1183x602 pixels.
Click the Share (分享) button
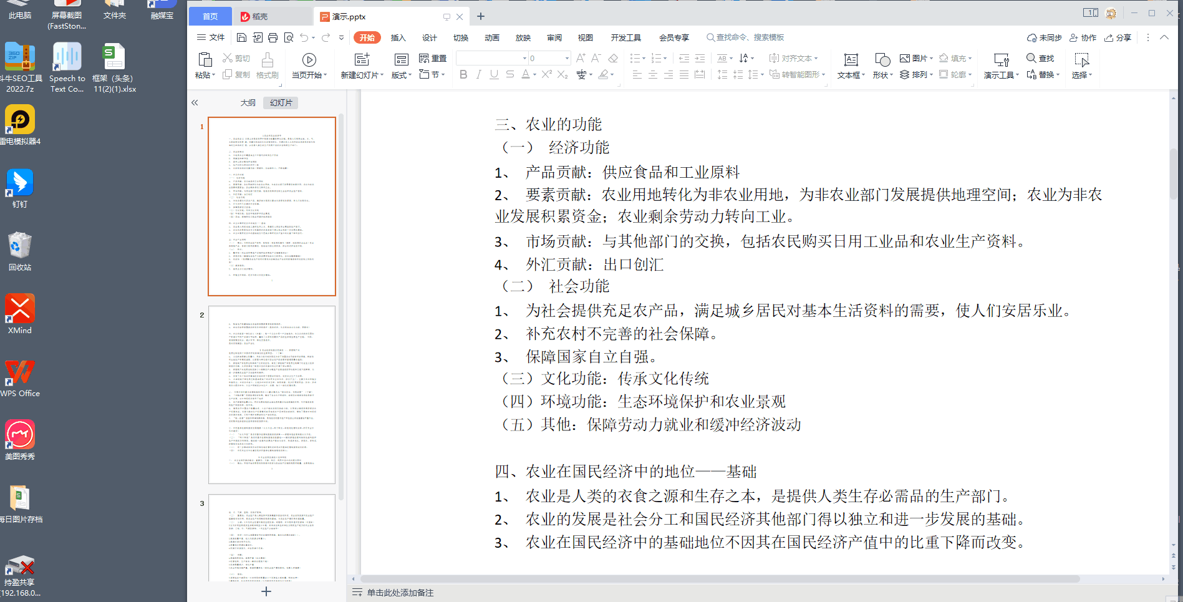1118,37
